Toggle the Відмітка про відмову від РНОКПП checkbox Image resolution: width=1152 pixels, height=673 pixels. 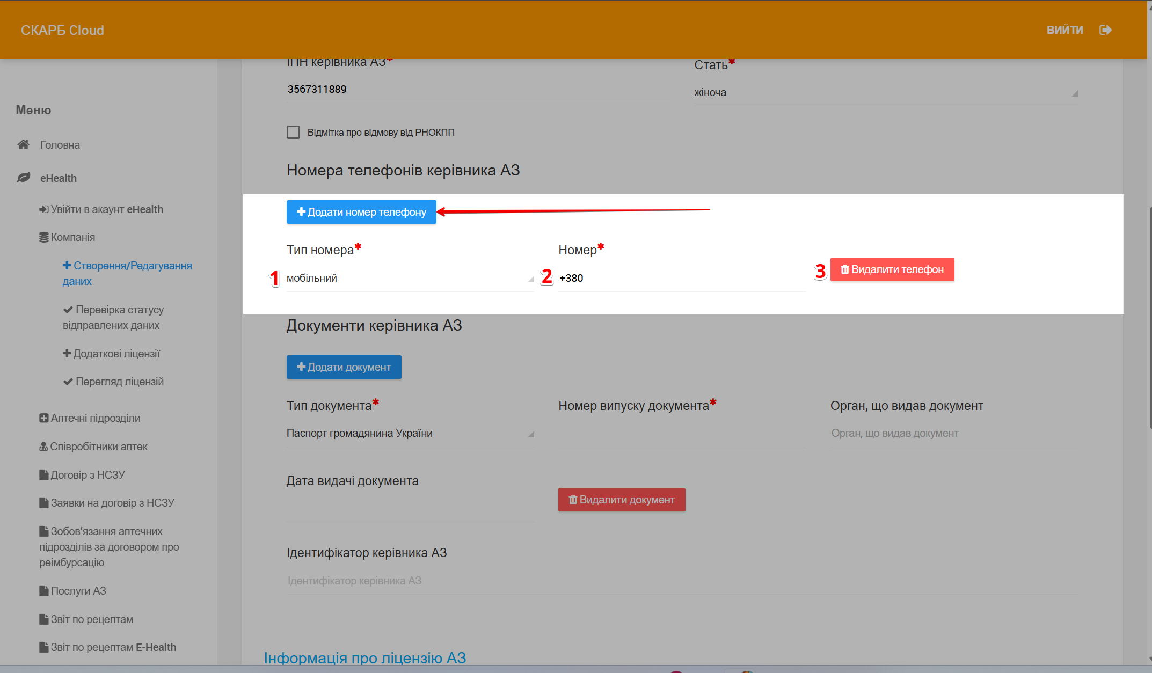[293, 132]
